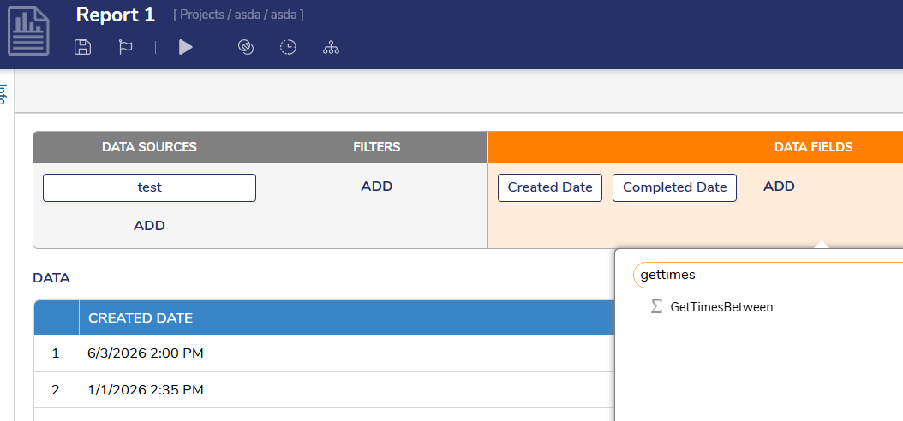Click the DATA FIELDS header
Screen dimensions: 903x421
coord(813,147)
